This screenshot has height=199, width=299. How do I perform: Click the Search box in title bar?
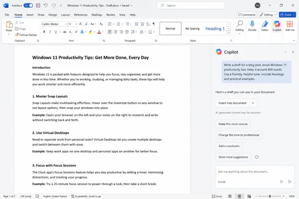click(x=191, y=6)
